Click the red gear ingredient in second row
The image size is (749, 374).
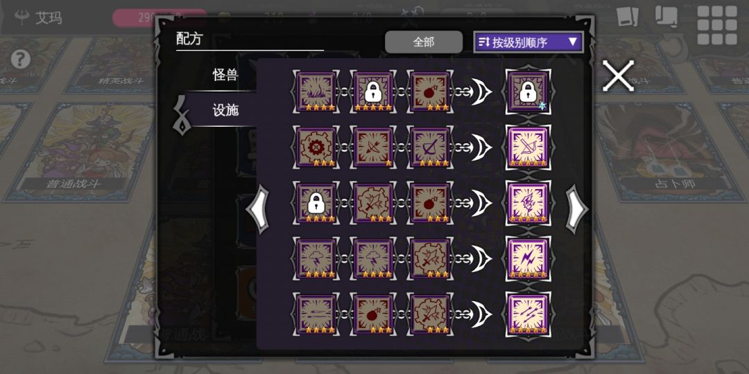coord(316,147)
